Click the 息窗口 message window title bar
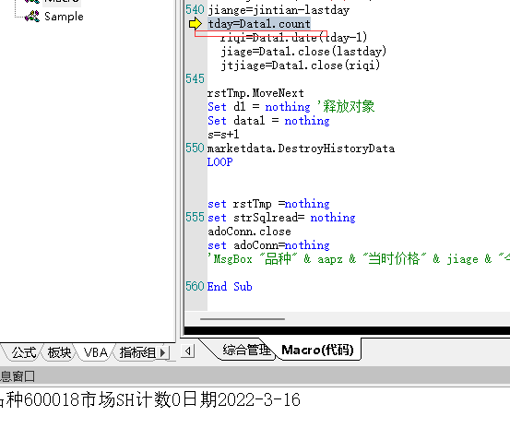Screen dimensions: 510x440 tap(255, 376)
